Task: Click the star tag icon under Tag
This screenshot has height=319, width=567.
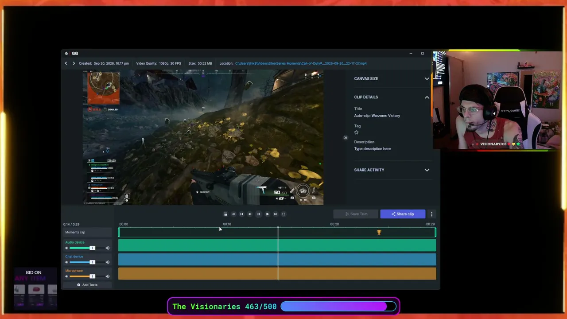Action: pos(356,132)
